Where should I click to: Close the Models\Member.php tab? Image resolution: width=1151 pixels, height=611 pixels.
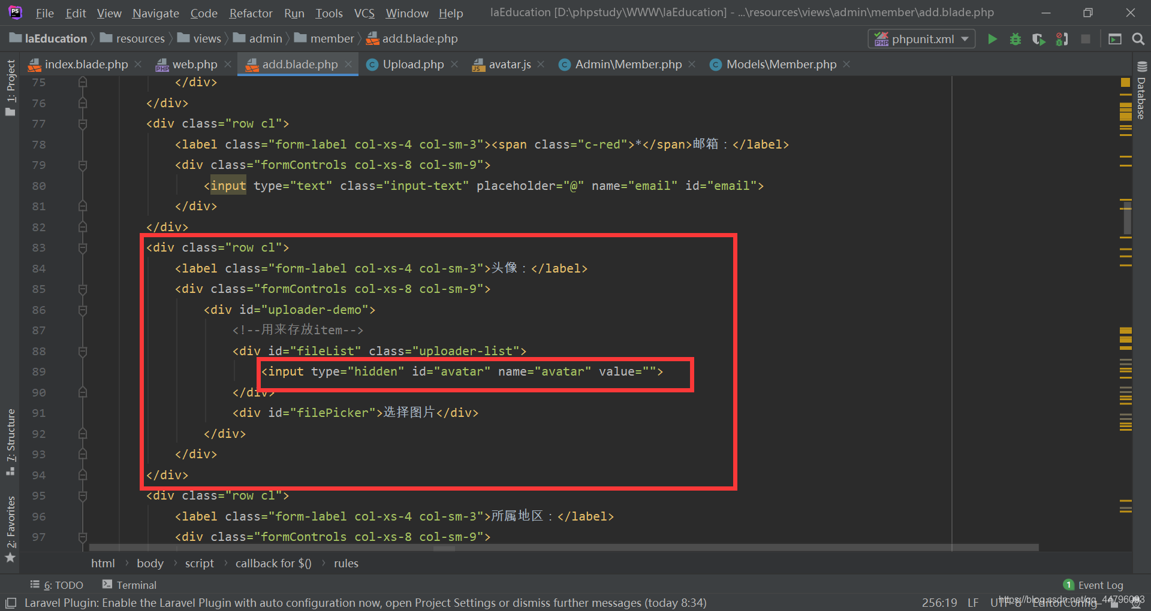846,64
